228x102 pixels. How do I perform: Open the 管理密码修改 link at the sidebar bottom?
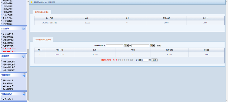(x=8, y=99)
